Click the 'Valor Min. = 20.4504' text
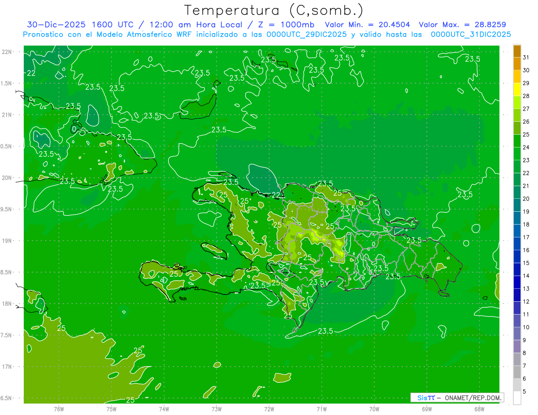538x415 pixels. tap(367, 25)
